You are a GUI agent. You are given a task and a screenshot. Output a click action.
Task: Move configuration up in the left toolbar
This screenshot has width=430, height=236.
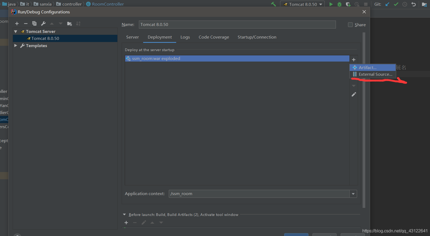(52, 24)
